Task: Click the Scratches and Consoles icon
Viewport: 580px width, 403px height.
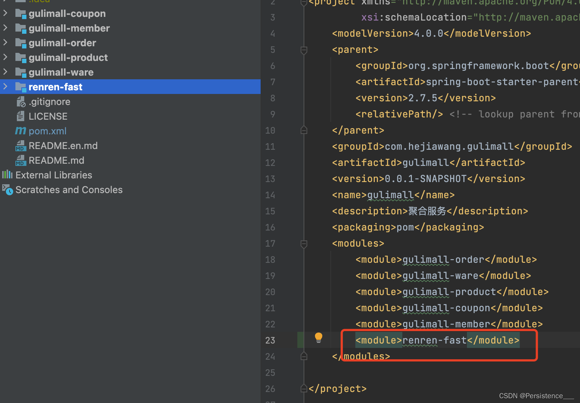Action: point(8,190)
